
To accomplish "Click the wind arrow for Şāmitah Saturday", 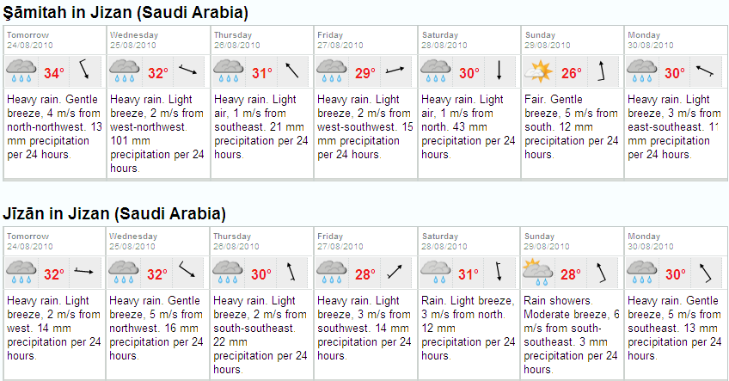I will (499, 71).
